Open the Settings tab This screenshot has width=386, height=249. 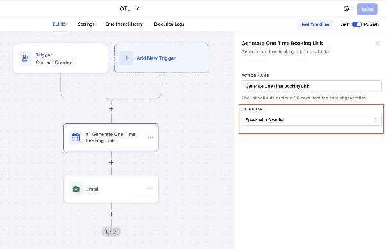tap(86, 24)
